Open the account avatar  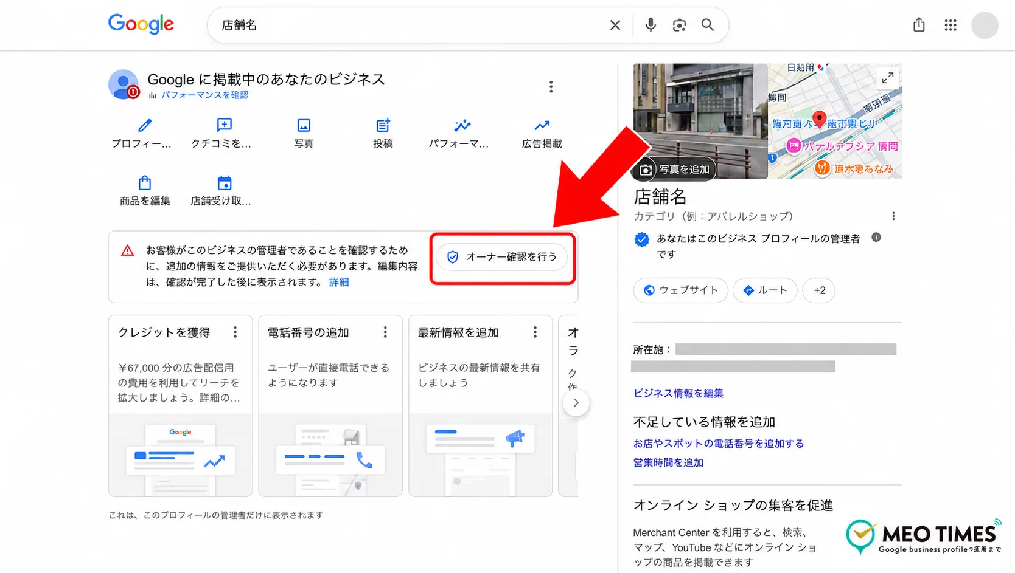point(984,25)
